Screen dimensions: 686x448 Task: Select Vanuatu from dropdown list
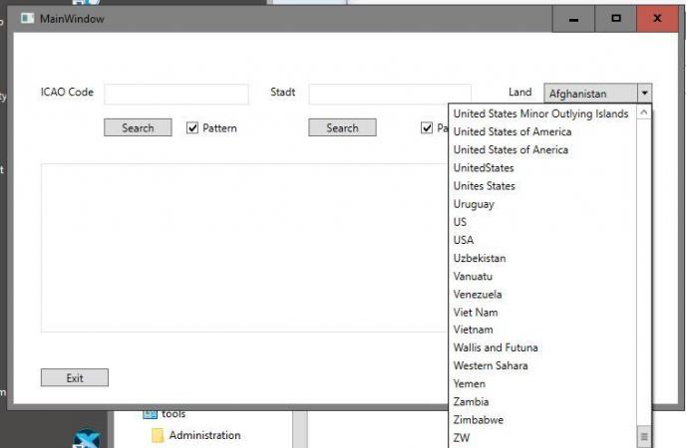[x=473, y=276]
